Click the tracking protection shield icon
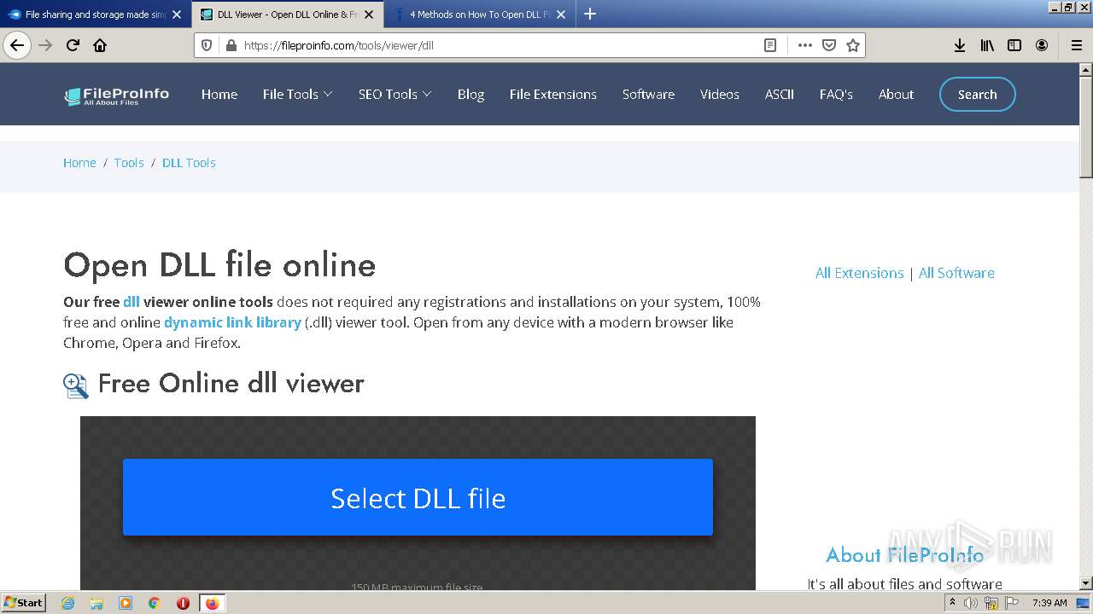1093x614 pixels. (207, 45)
